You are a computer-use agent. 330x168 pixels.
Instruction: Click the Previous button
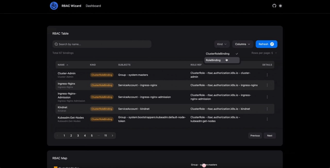click(255, 136)
